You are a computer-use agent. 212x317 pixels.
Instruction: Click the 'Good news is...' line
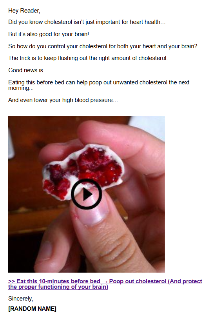28,70
